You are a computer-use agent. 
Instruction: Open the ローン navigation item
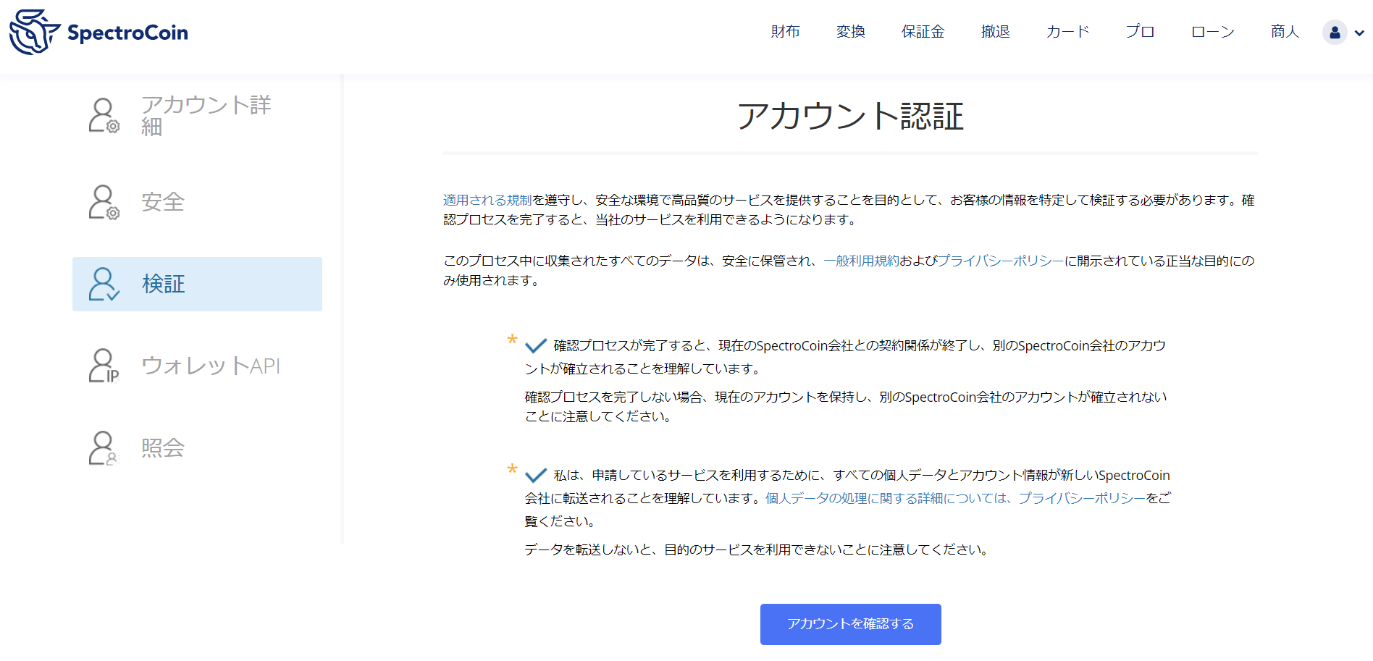(x=1212, y=32)
